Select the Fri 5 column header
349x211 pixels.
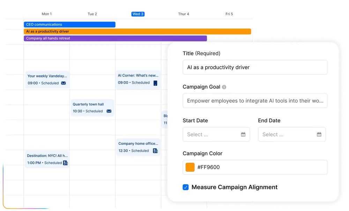[x=229, y=14]
